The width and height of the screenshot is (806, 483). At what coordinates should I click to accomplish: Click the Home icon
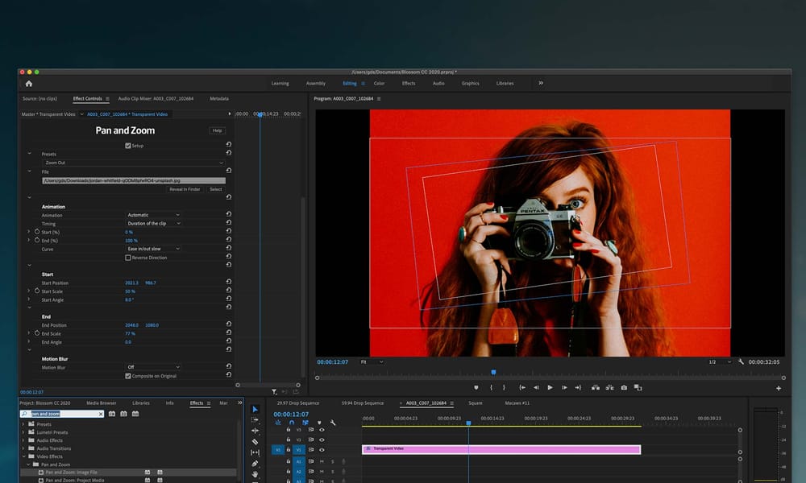tap(29, 83)
